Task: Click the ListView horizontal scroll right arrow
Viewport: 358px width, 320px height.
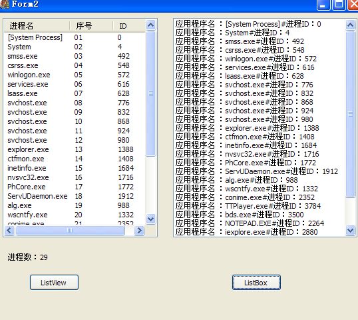Action: coord(139,231)
